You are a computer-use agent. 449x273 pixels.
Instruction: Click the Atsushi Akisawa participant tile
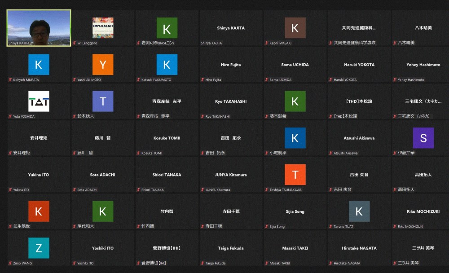coord(359,138)
